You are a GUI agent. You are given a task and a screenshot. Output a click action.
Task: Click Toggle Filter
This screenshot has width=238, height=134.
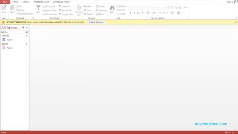66,14
